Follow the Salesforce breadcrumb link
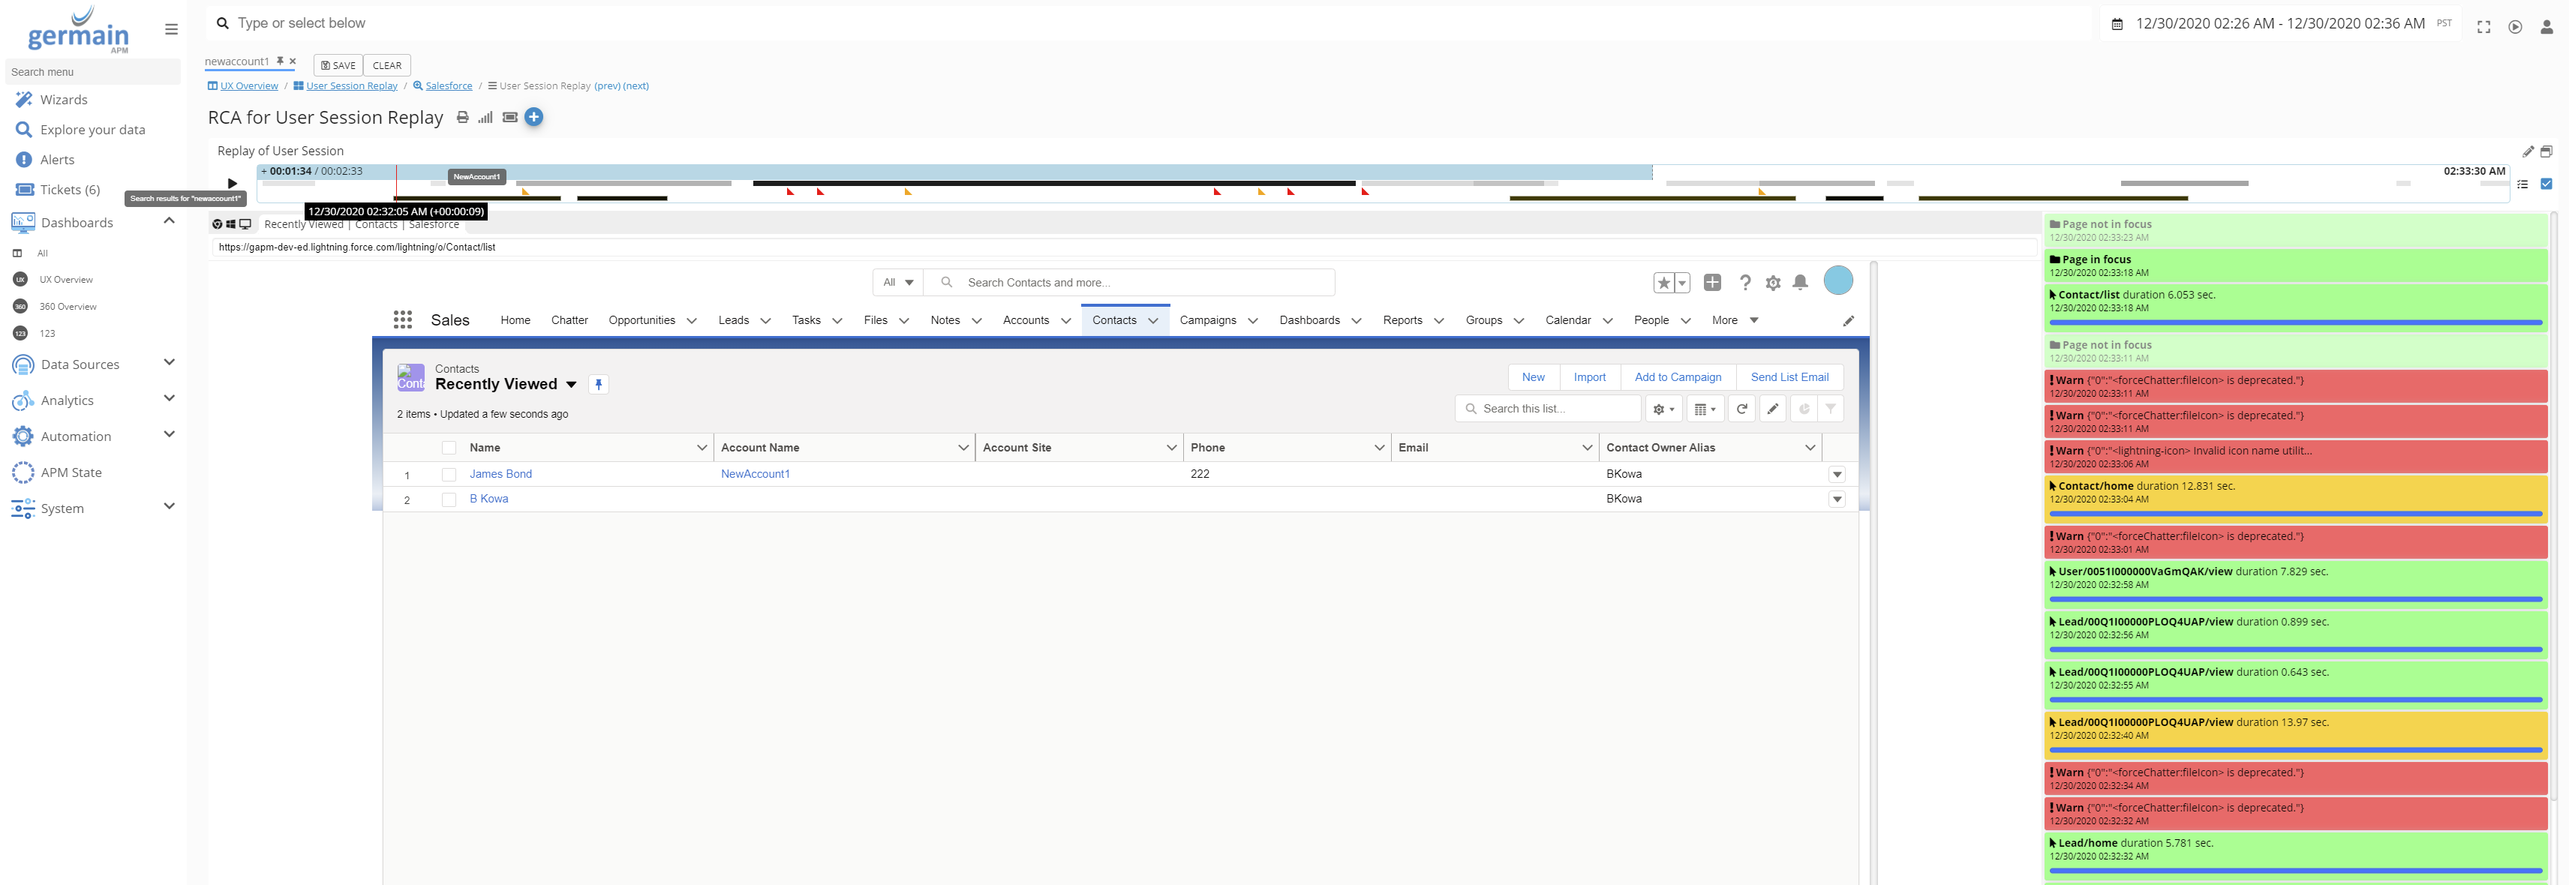The height and width of the screenshot is (885, 2569). click(449, 87)
